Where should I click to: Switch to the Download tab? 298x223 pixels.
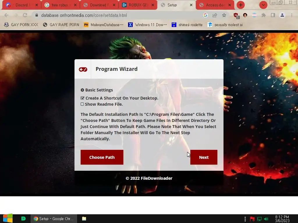pyautogui.click(x=99, y=5)
